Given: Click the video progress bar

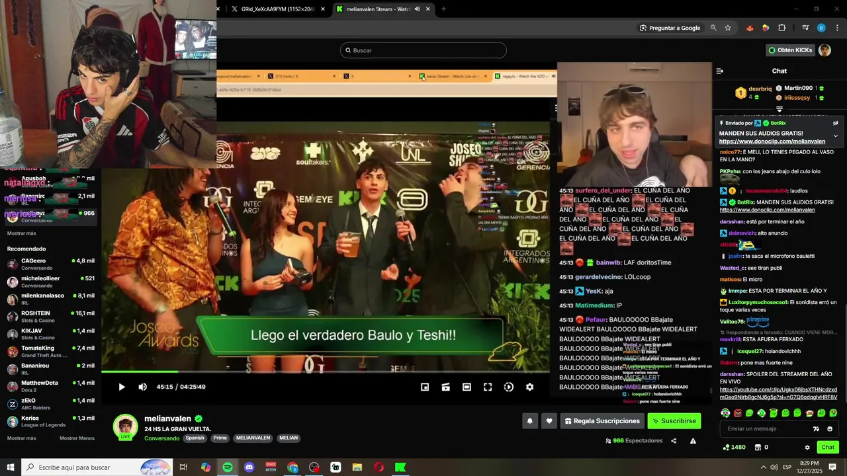Looking at the screenshot, I should pos(326,371).
